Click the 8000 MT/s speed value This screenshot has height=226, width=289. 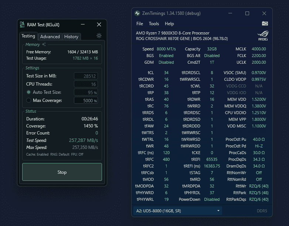click(166, 49)
